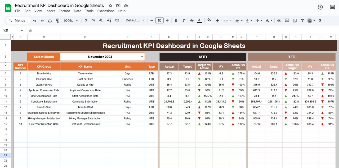Open text color picker
This screenshot has height=168, width=339.
pos(199,20)
